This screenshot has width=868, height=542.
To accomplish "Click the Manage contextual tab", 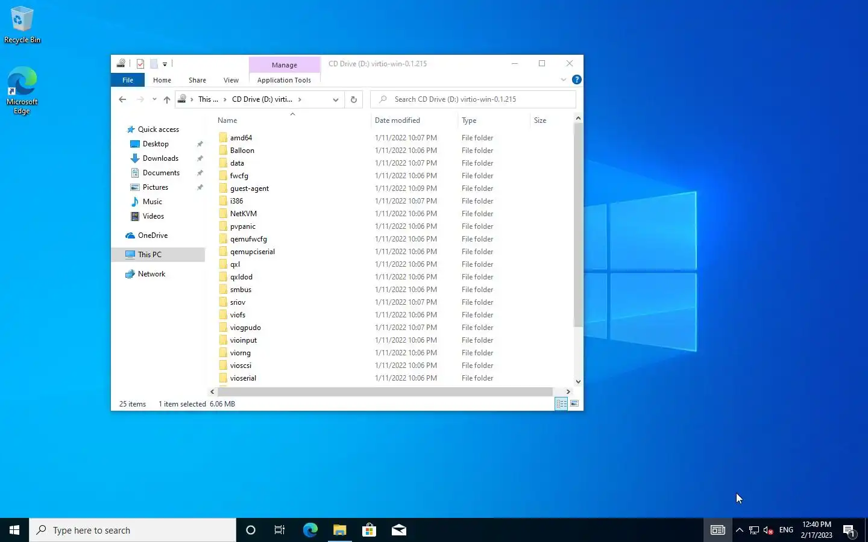I will pyautogui.click(x=285, y=65).
